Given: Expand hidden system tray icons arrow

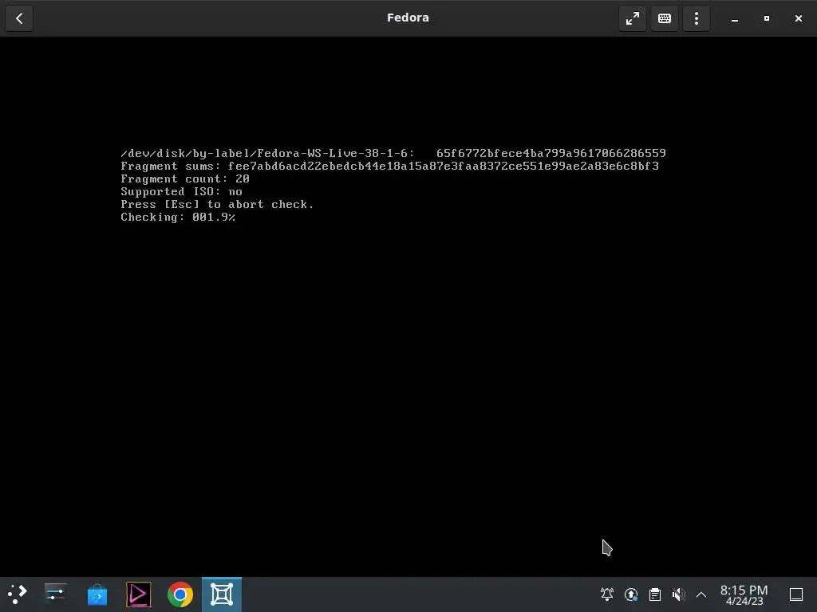Looking at the screenshot, I should (701, 594).
